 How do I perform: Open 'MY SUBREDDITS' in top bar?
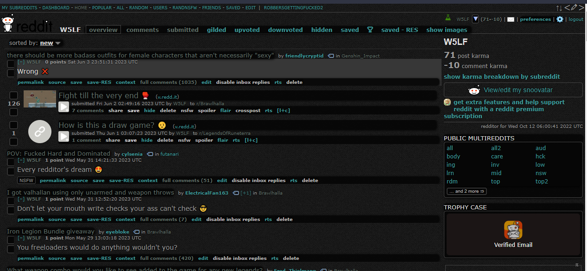point(19,8)
